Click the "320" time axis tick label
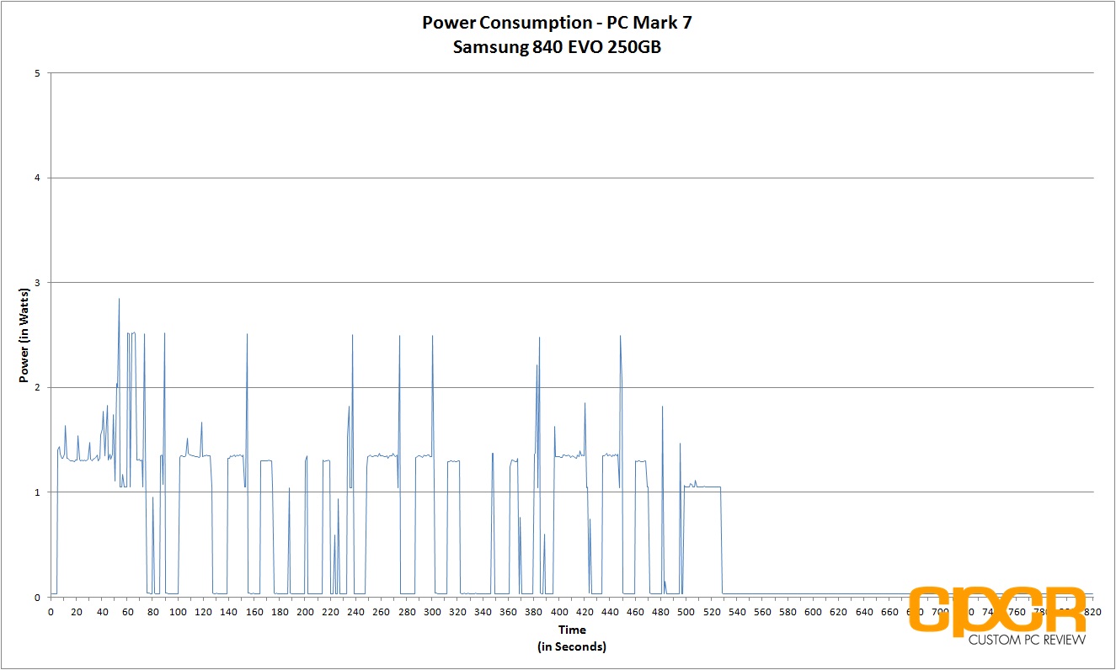Screen dimensions: 1116x670 pyautogui.click(x=457, y=612)
